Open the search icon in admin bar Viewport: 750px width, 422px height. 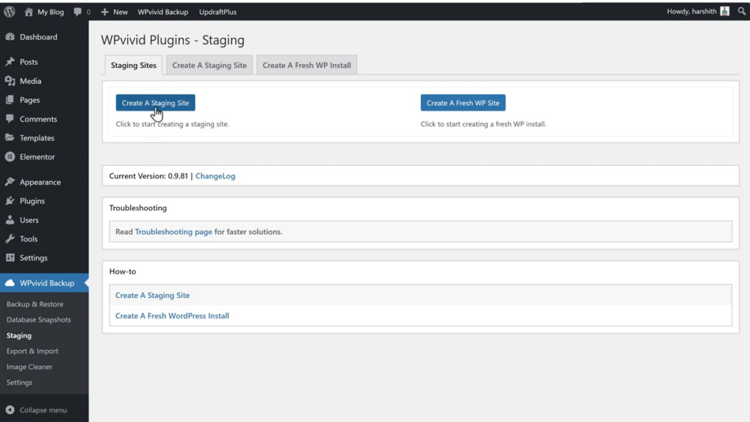(x=742, y=11)
